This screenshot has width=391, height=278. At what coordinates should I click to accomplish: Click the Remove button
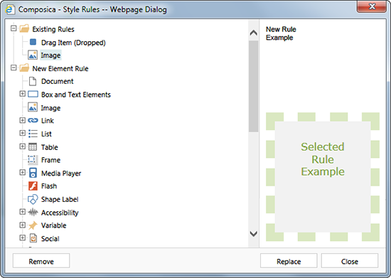tap(41, 261)
